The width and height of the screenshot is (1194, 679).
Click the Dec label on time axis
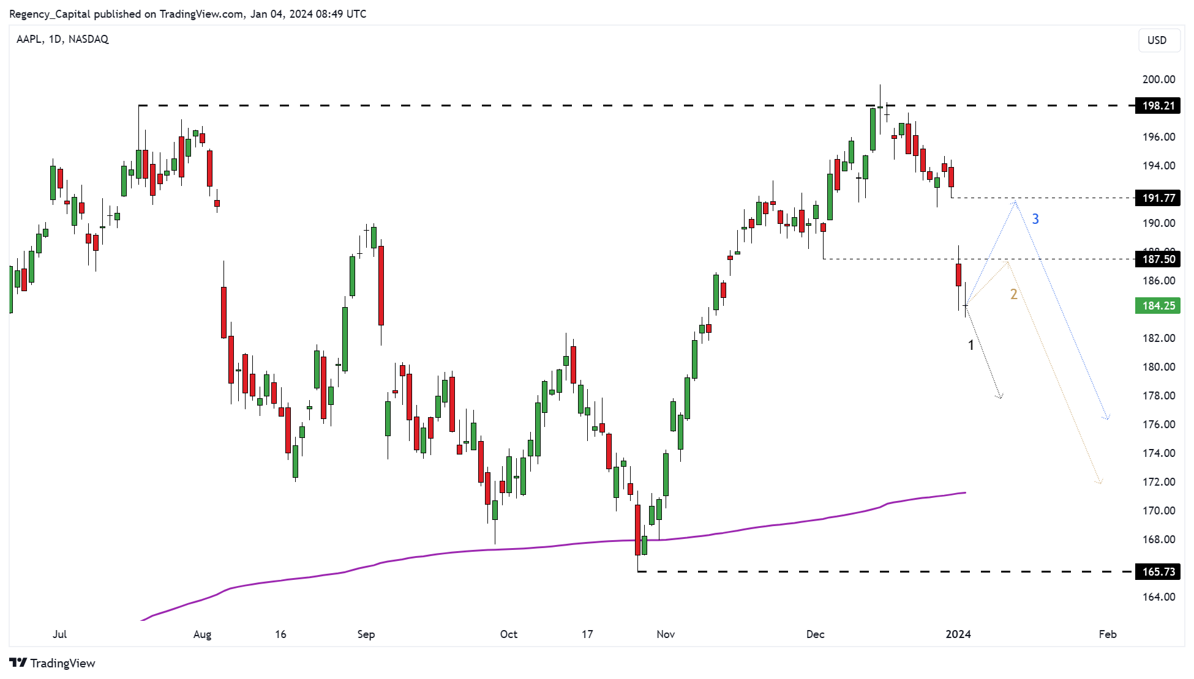point(815,634)
